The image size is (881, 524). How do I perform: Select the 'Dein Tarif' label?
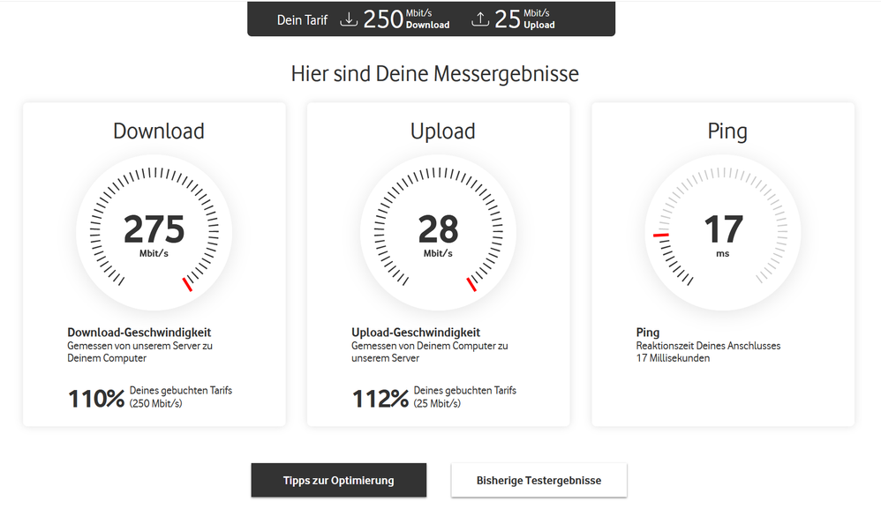tap(302, 20)
